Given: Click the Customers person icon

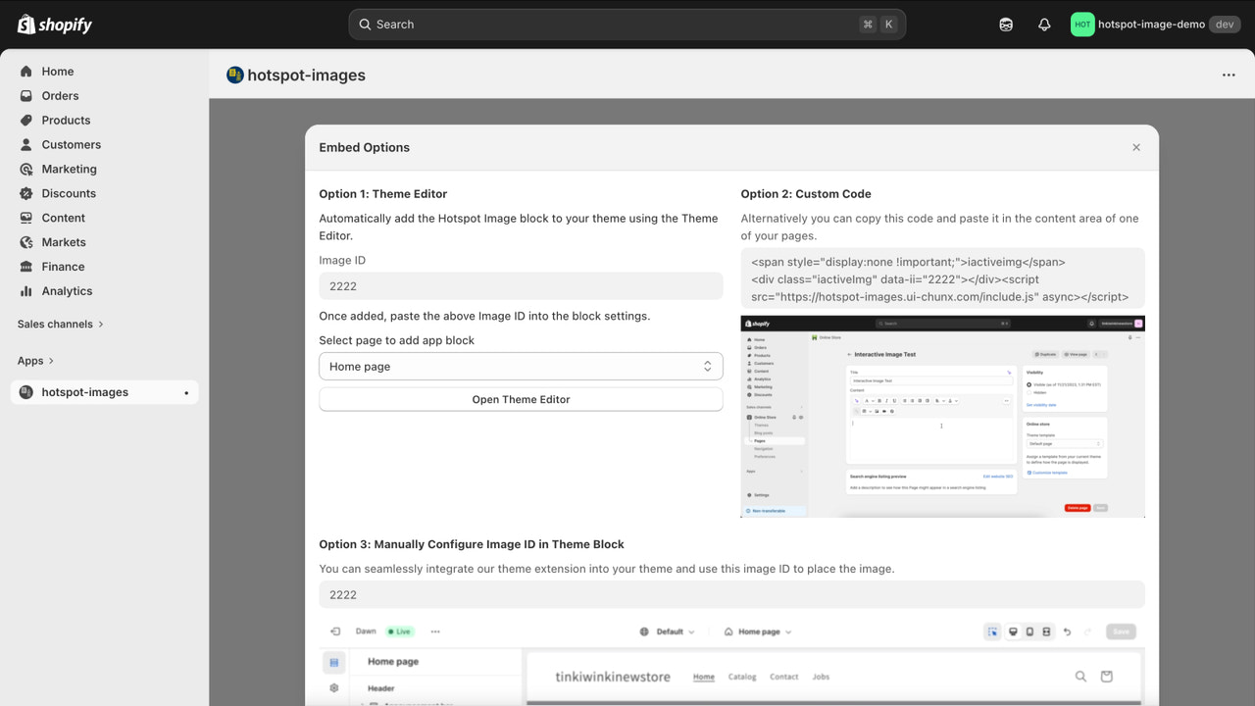Looking at the screenshot, I should click(x=26, y=145).
